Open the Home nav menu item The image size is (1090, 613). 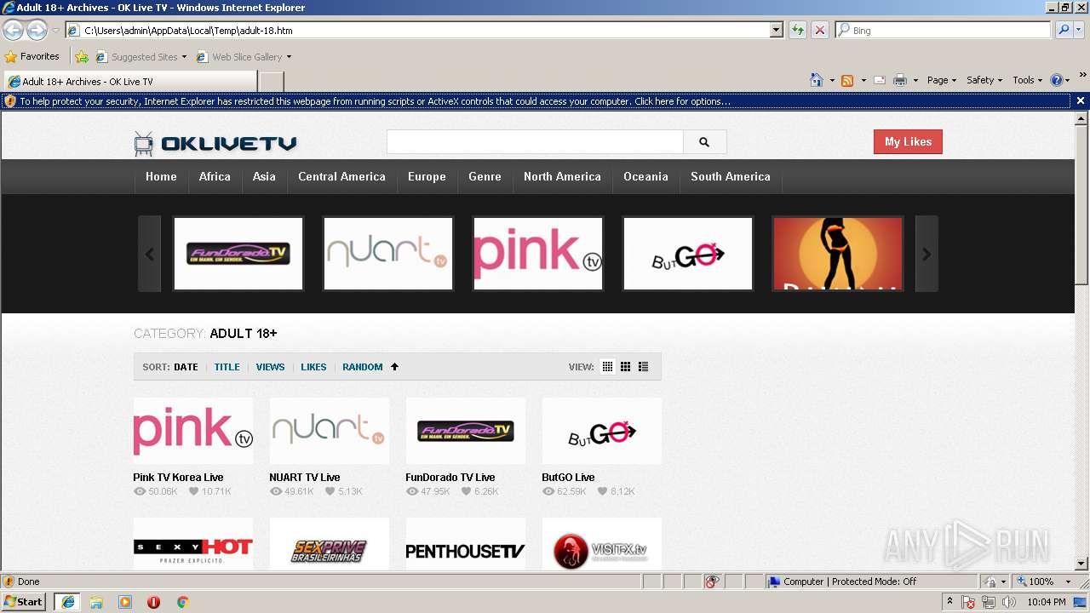click(x=161, y=176)
